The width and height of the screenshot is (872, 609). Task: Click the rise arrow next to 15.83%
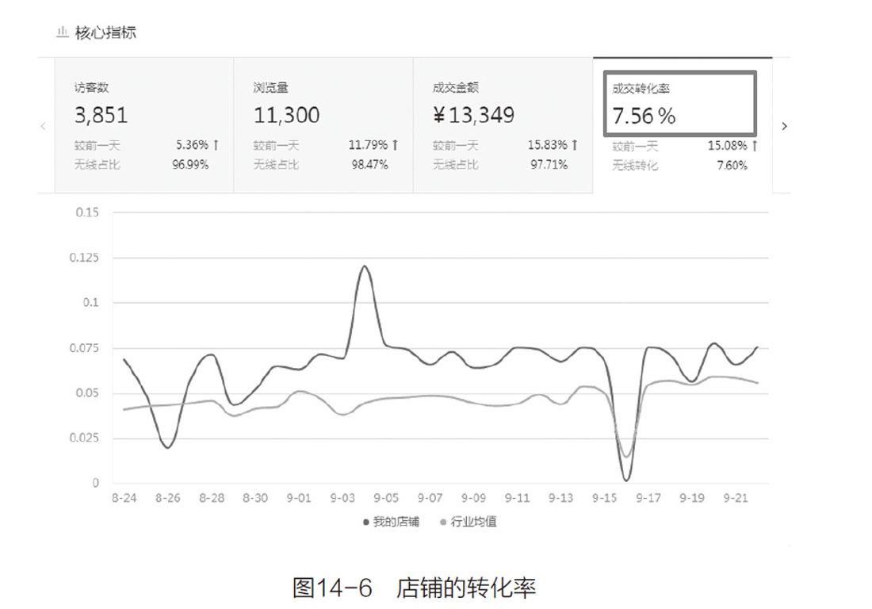(x=574, y=145)
